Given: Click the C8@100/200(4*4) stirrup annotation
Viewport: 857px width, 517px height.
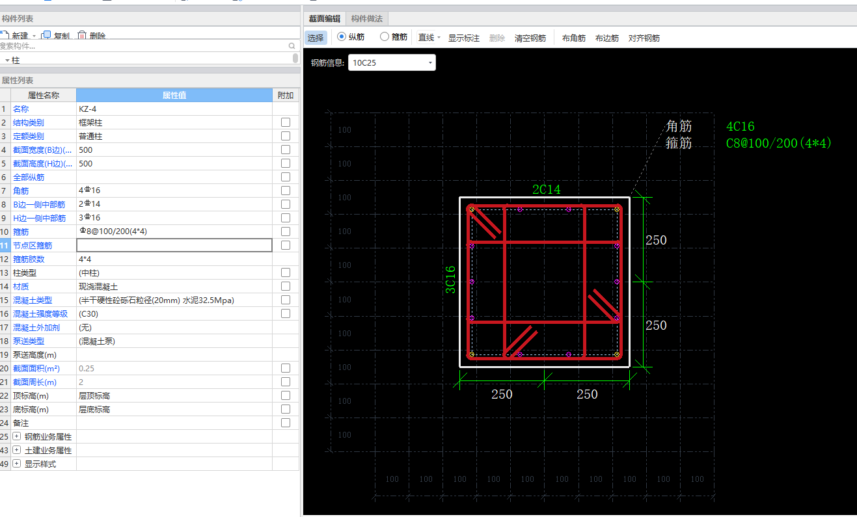Looking at the screenshot, I should pos(779,143).
